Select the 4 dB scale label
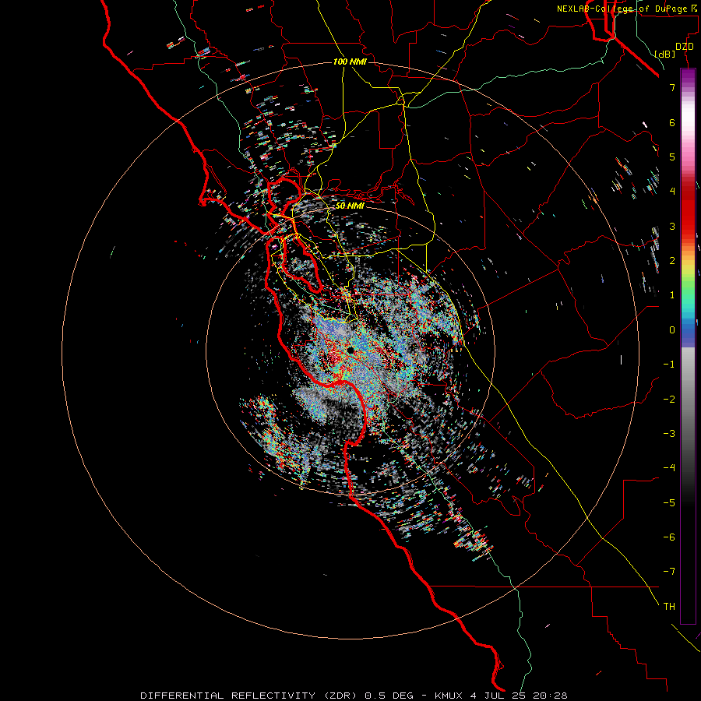The width and height of the screenshot is (701, 701). click(x=672, y=192)
